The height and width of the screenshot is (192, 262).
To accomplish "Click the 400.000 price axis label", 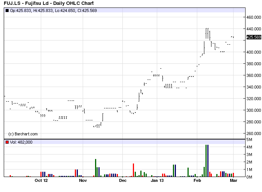I will coord(254,52).
